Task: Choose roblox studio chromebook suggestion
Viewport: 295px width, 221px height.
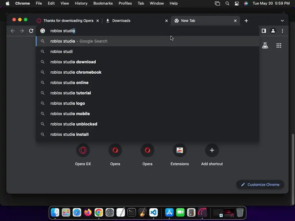Action: point(148,72)
